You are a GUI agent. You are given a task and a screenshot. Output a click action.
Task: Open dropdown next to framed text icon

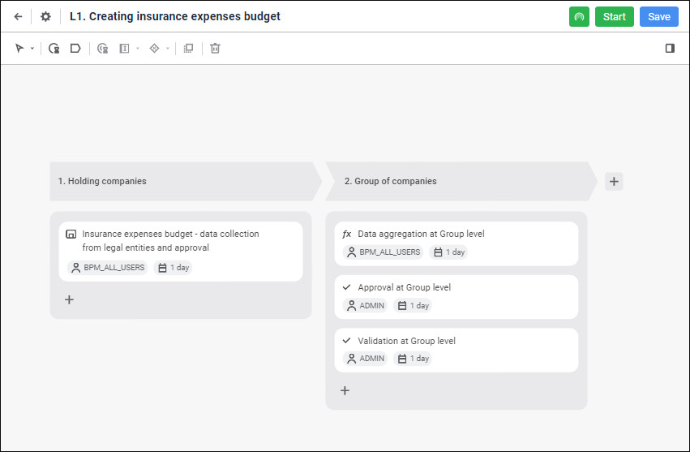coord(138,49)
